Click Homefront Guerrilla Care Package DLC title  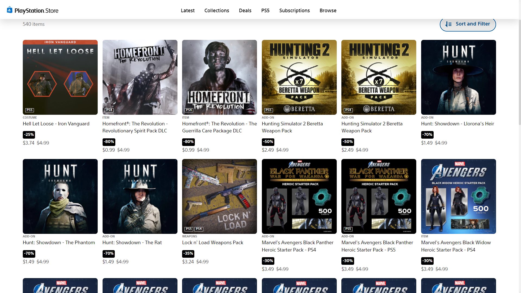[x=219, y=127]
